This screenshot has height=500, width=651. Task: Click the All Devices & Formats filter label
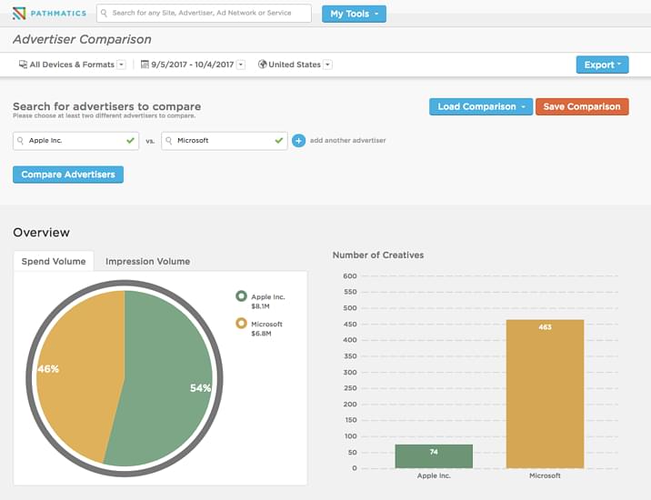[72, 65]
